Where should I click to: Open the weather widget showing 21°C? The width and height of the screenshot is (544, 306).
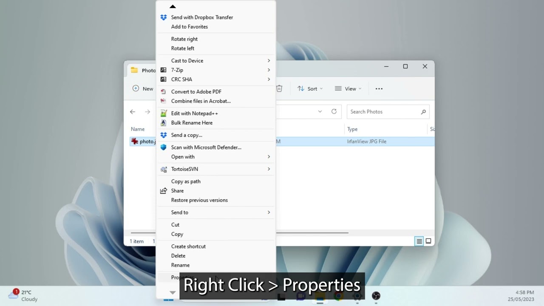point(23,295)
